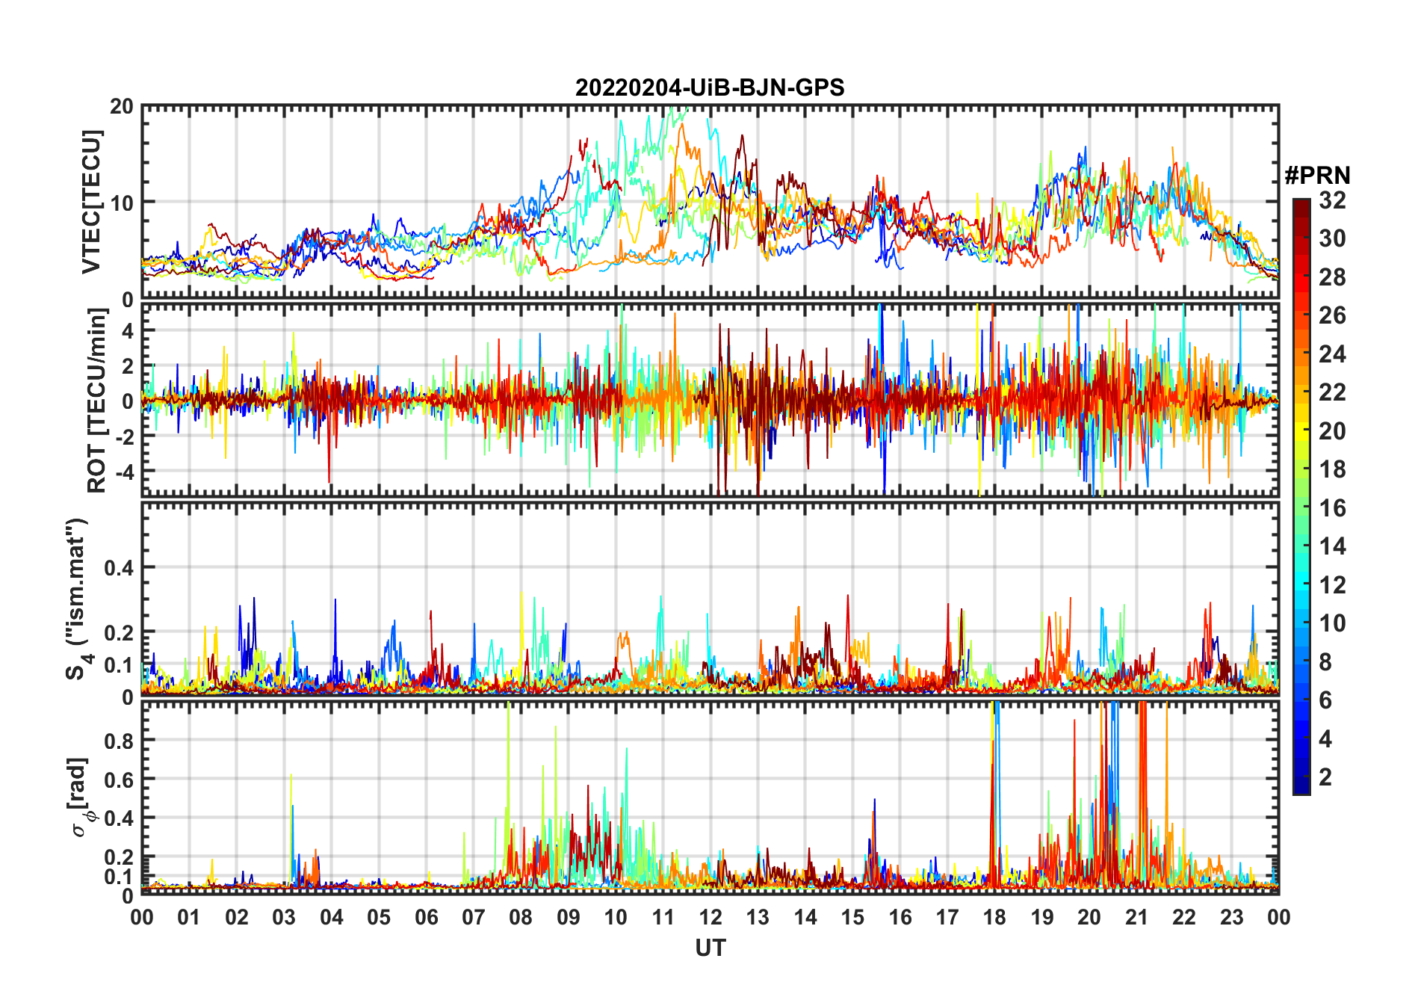This screenshot has height=994, width=1421.
Task: Click colorbar tick label 28
Action: (x=1332, y=277)
